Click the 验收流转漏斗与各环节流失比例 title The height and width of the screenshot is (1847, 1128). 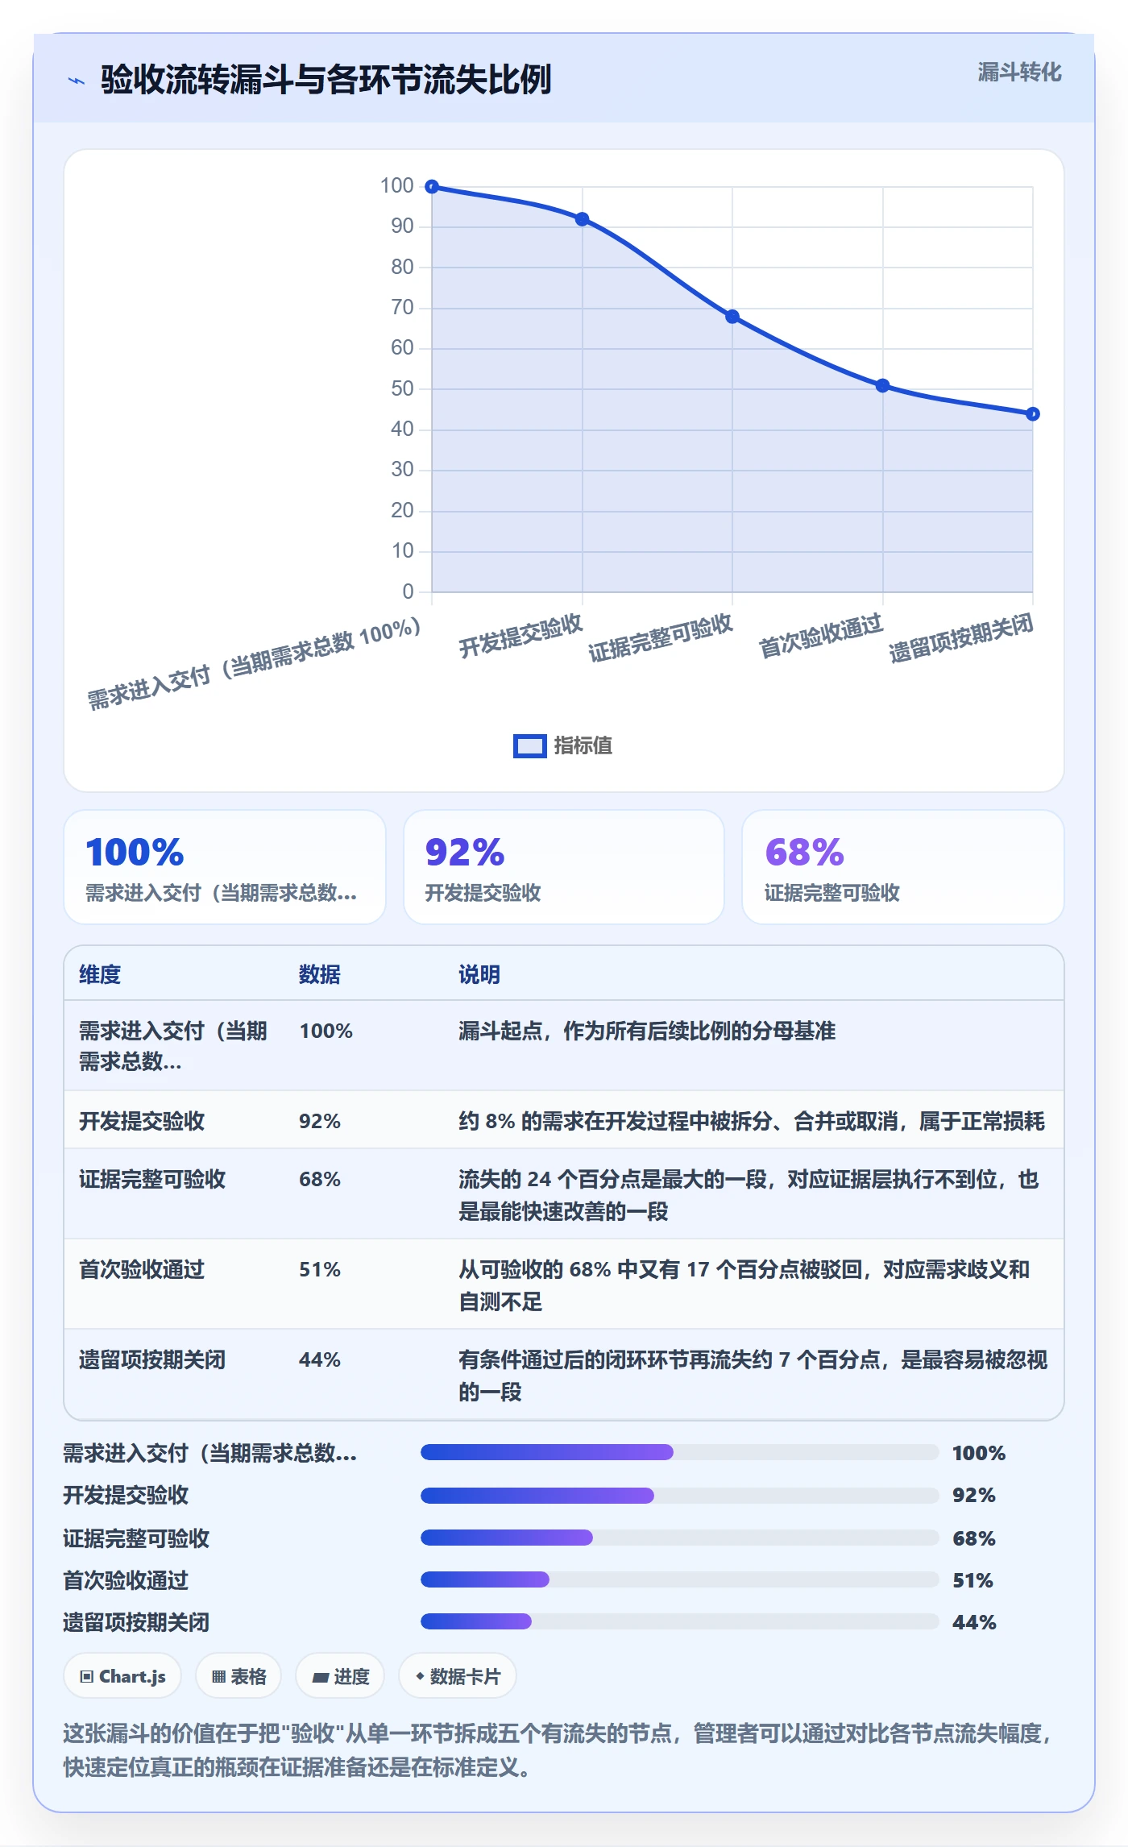click(x=326, y=80)
